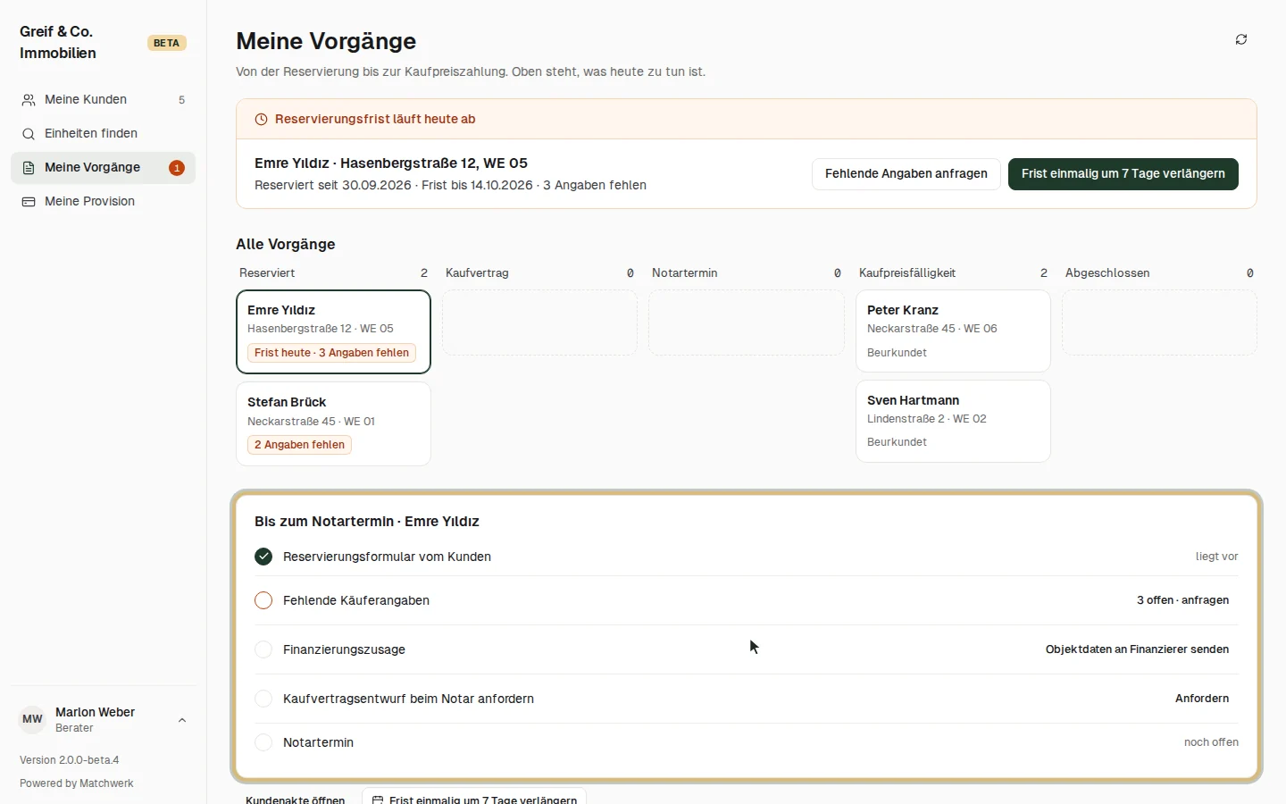Select the Sven Hartmann card
1286x804 pixels.
pyautogui.click(x=953, y=422)
